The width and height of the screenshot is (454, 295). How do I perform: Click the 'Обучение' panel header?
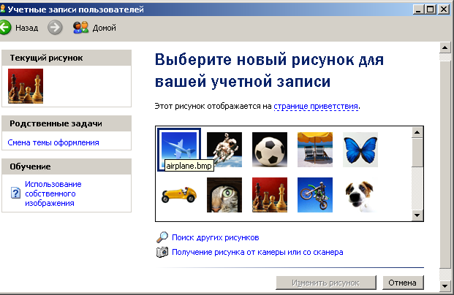pyautogui.click(x=67, y=166)
